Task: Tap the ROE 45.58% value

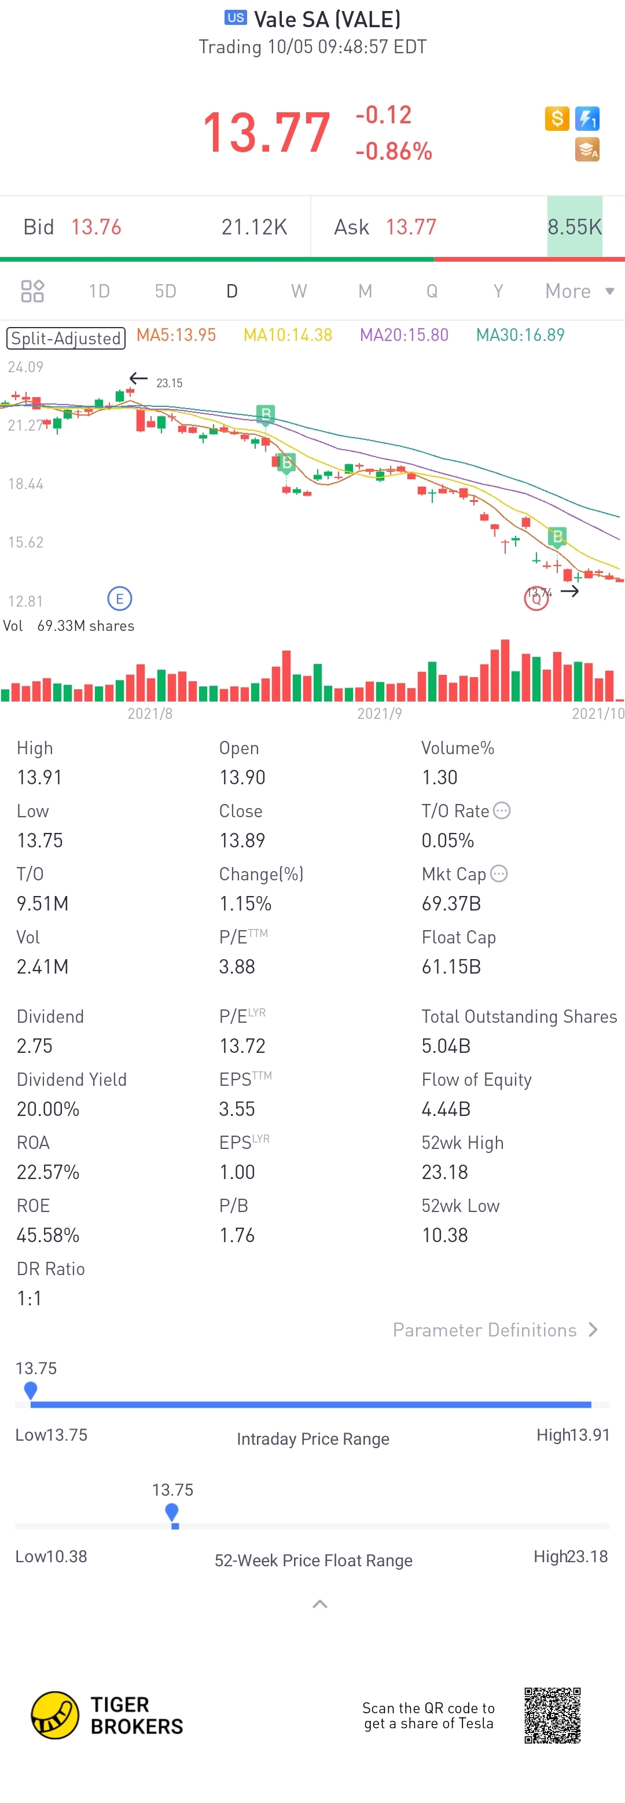Action: click(x=48, y=1235)
